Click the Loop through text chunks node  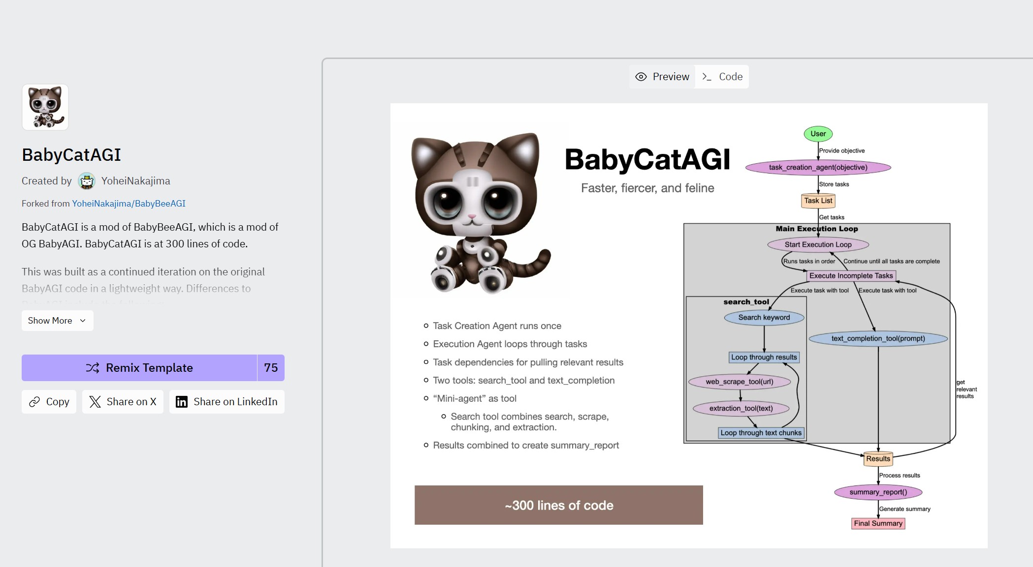(761, 433)
